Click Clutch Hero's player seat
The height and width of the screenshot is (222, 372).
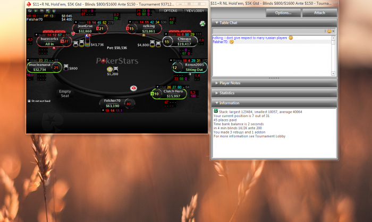169,94
